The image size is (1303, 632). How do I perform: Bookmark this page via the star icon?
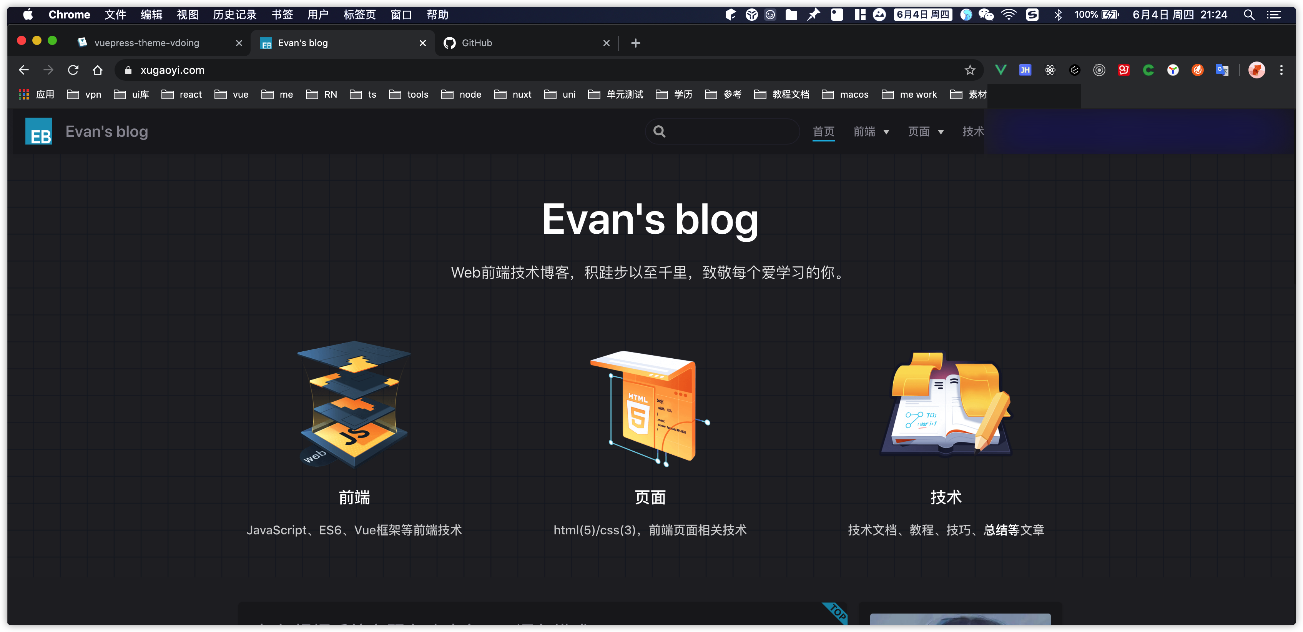pyautogui.click(x=970, y=70)
